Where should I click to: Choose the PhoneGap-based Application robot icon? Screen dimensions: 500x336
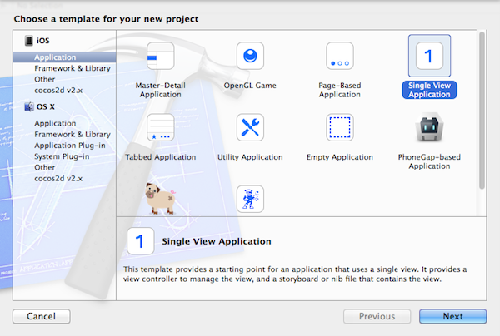[429, 127]
